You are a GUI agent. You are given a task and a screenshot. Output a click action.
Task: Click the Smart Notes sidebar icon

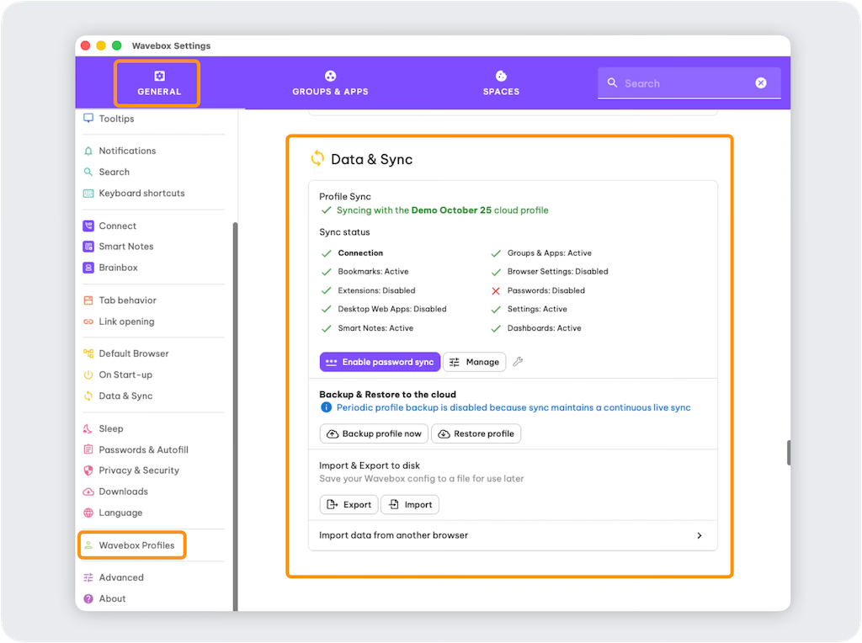pos(88,247)
